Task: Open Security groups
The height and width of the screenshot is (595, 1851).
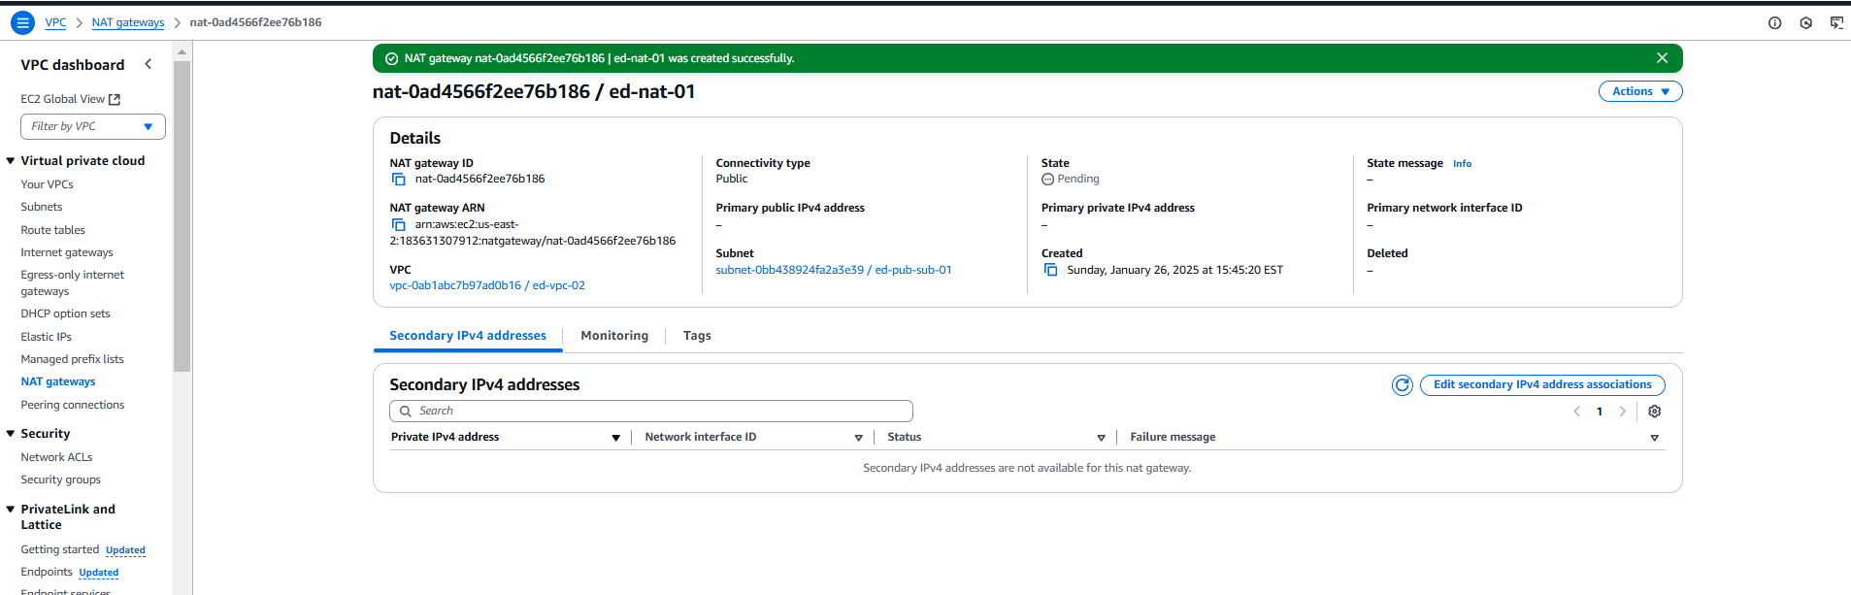Action: (61, 479)
